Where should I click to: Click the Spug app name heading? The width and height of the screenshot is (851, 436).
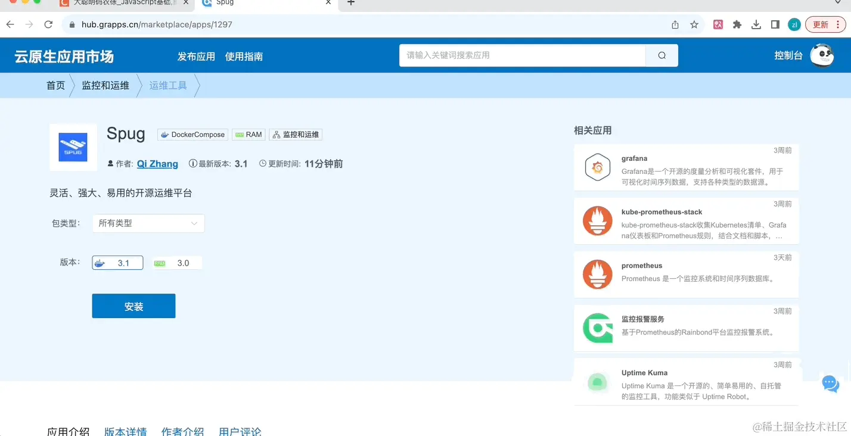[x=126, y=134]
